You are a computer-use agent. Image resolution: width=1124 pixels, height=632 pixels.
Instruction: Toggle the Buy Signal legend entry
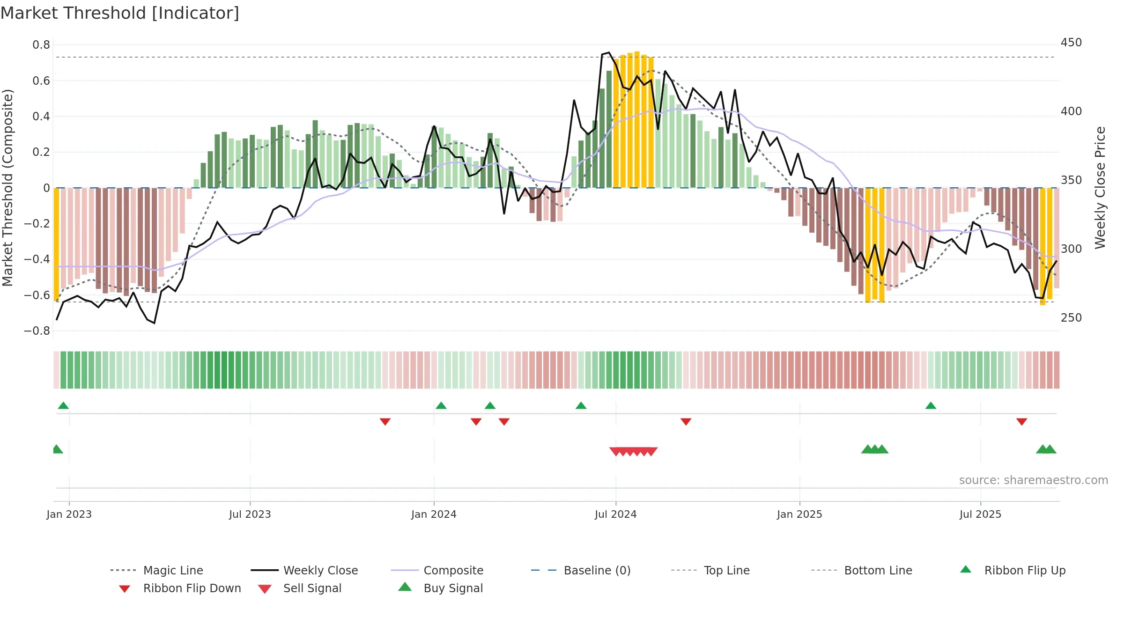coord(440,588)
